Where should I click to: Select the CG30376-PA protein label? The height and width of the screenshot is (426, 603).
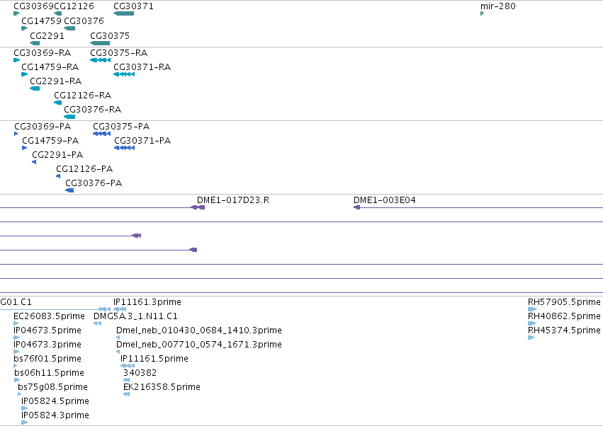click(x=94, y=183)
